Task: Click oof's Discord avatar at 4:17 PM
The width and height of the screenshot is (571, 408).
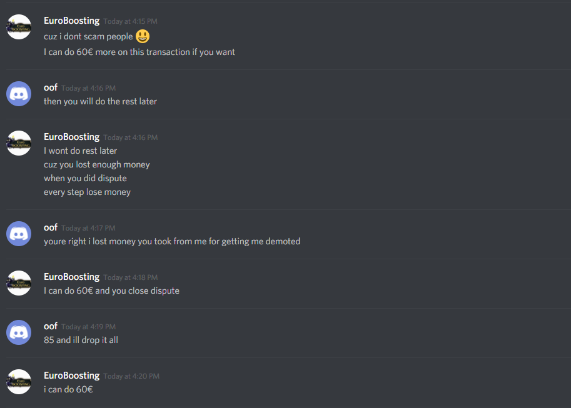Action: click(x=19, y=234)
